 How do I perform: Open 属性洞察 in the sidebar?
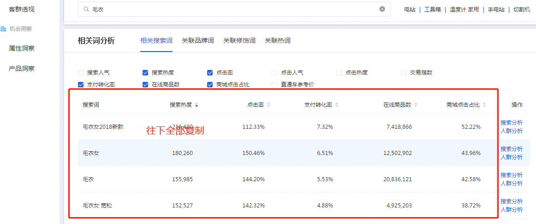(x=22, y=49)
